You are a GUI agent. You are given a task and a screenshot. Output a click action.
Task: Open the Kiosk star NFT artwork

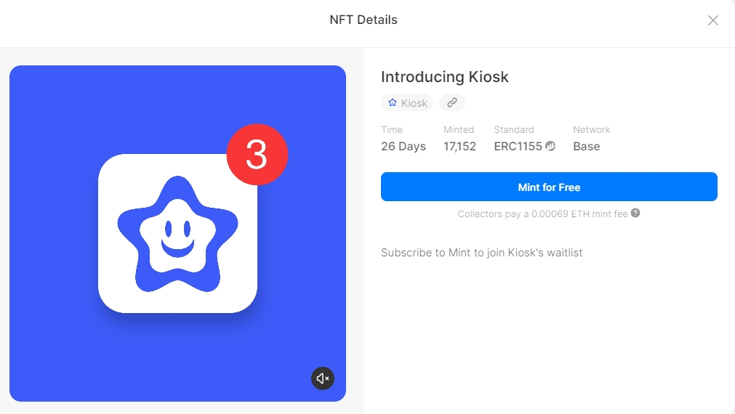tap(177, 233)
